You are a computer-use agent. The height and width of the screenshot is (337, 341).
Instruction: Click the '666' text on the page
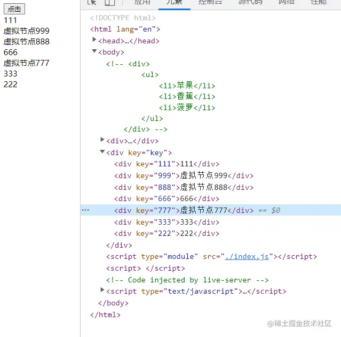[x=11, y=52]
